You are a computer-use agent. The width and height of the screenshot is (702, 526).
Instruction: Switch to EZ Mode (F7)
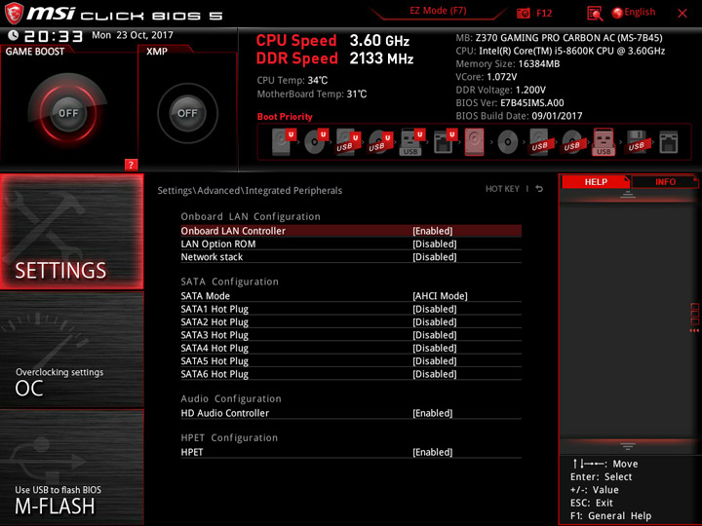pyautogui.click(x=438, y=11)
